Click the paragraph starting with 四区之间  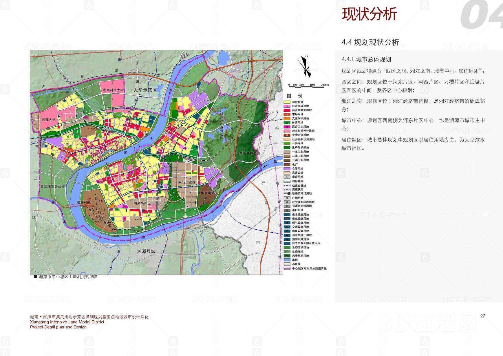pos(413,86)
